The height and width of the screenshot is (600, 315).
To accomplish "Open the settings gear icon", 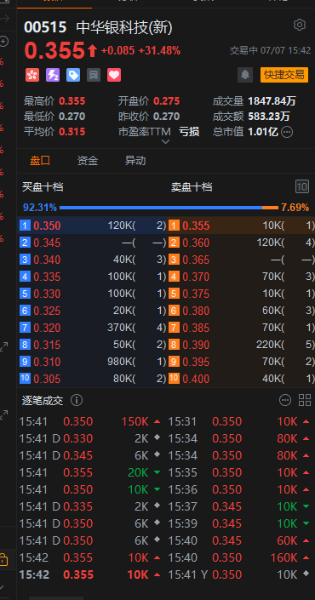I will pyautogui.click(x=300, y=25).
